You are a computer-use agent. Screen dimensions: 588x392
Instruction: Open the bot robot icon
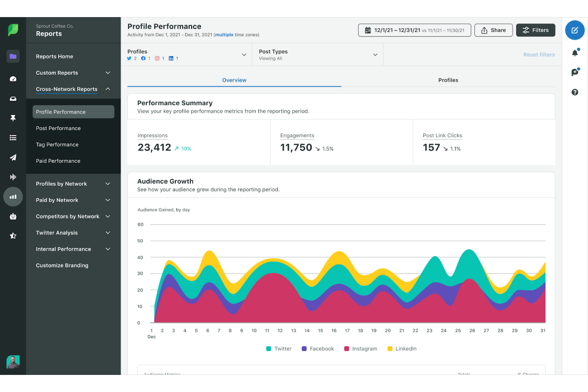tap(13, 216)
